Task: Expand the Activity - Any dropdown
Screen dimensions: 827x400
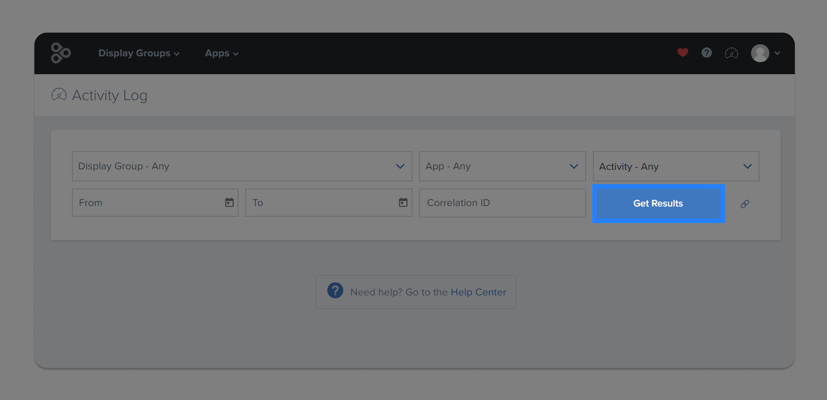Action: pyautogui.click(x=676, y=166)
